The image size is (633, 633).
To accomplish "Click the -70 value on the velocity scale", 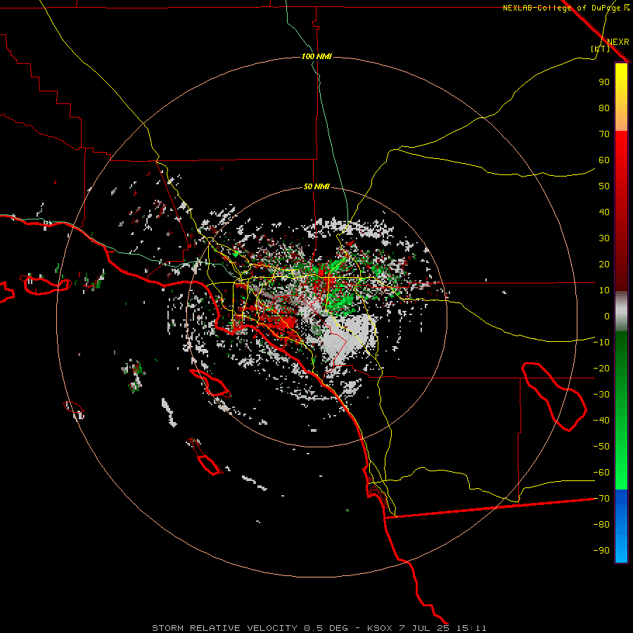I will click(601, 499).
